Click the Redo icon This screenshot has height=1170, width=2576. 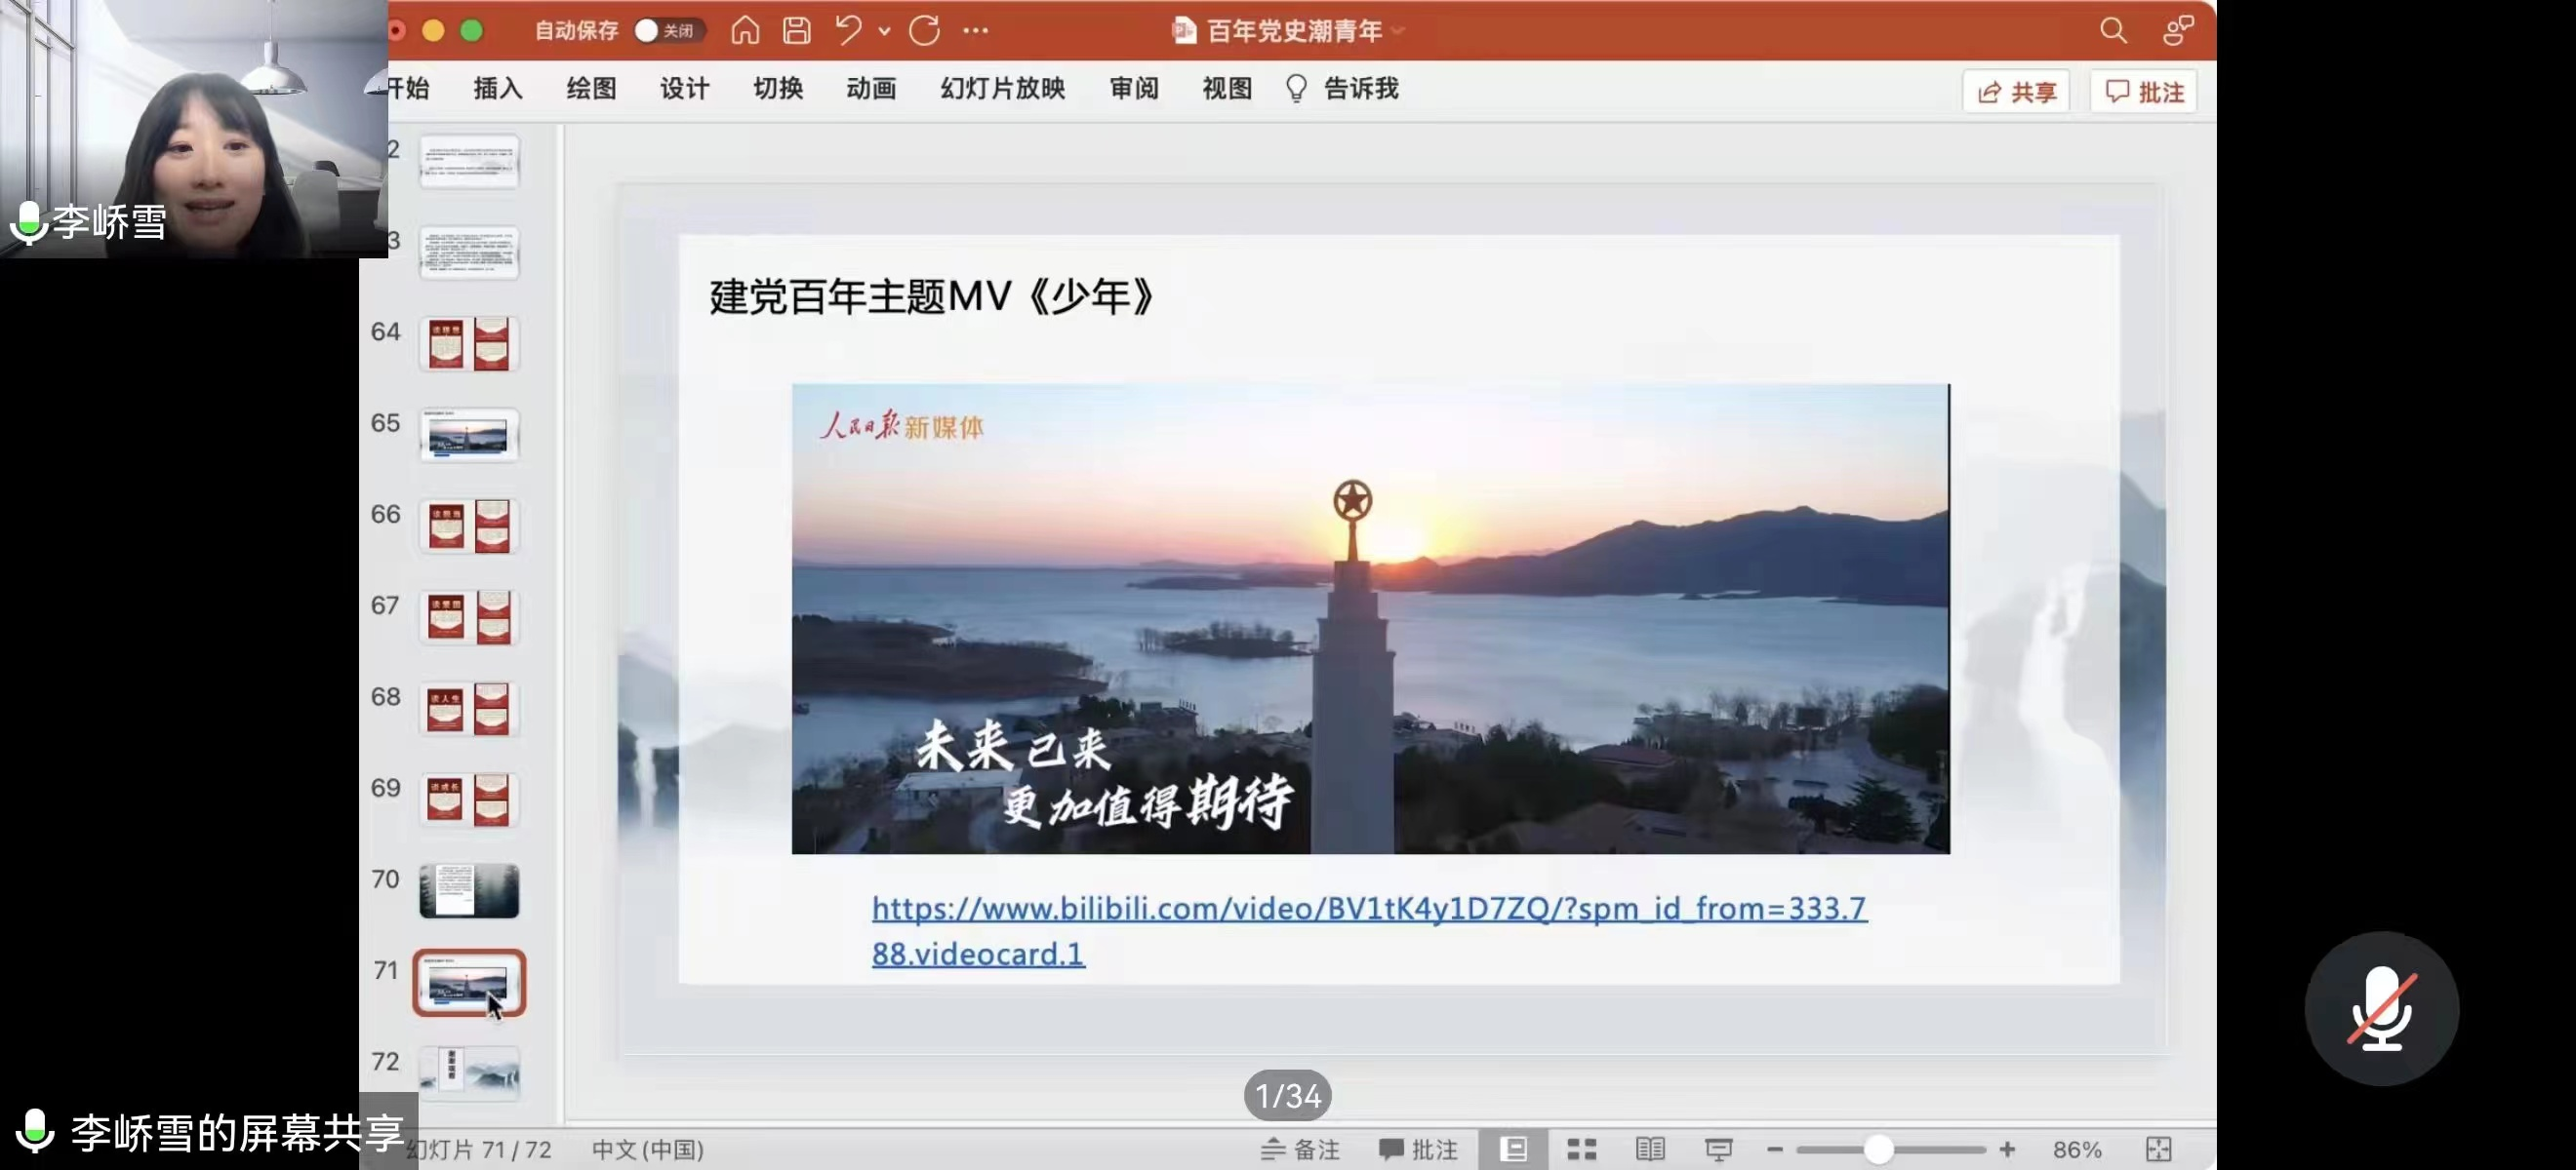(x=925, y=31)
